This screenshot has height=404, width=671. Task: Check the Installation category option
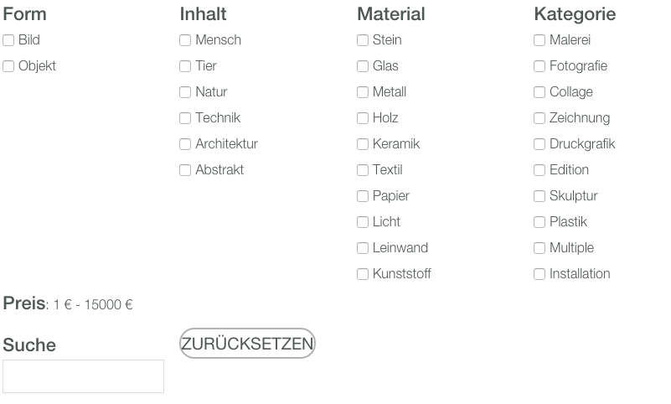click(x=539, y=274)
